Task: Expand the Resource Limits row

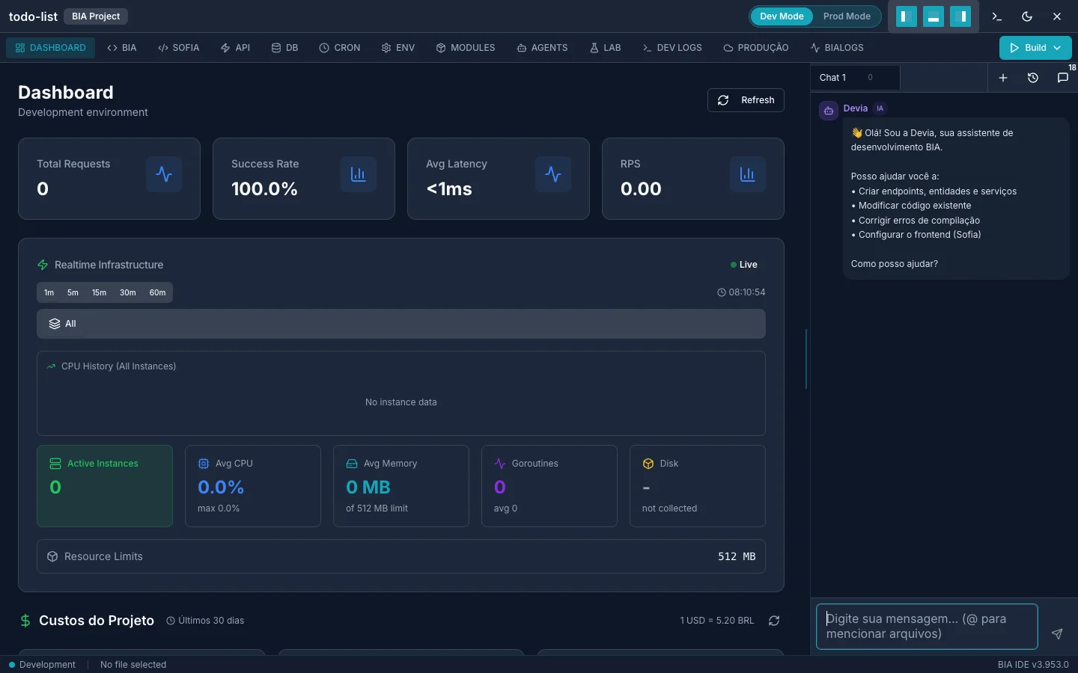Action: click(401, 556)
